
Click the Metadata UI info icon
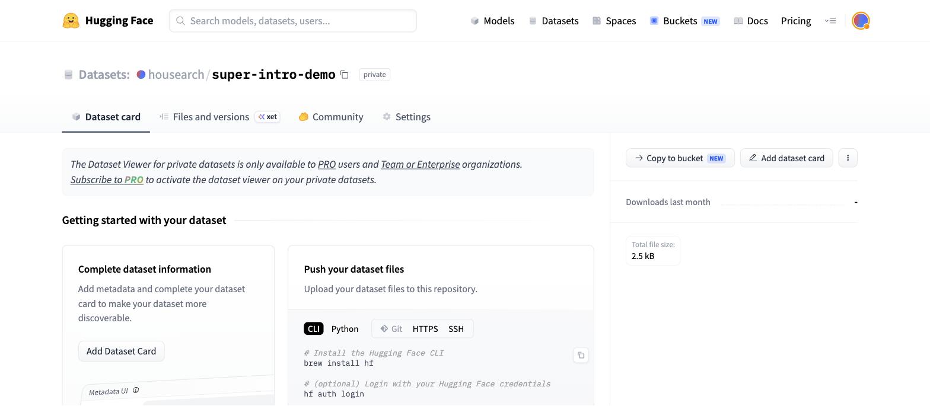pyautogui.click(x=136, y=390)
